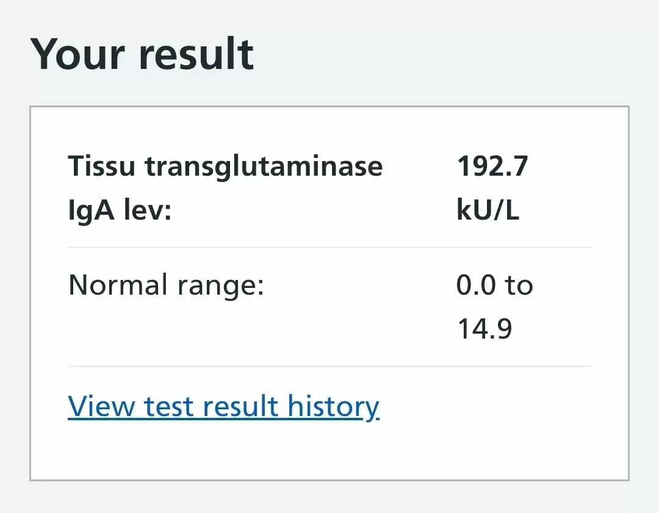The height and width of the screenshot is (513, 659).
Task: Select the Normal range: label
Action: pos(166,285)
